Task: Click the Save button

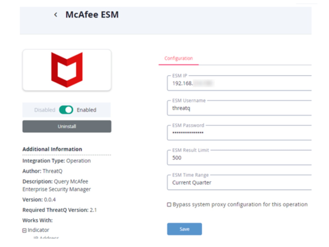Action: pyautogui.click(x=184, y=229)
